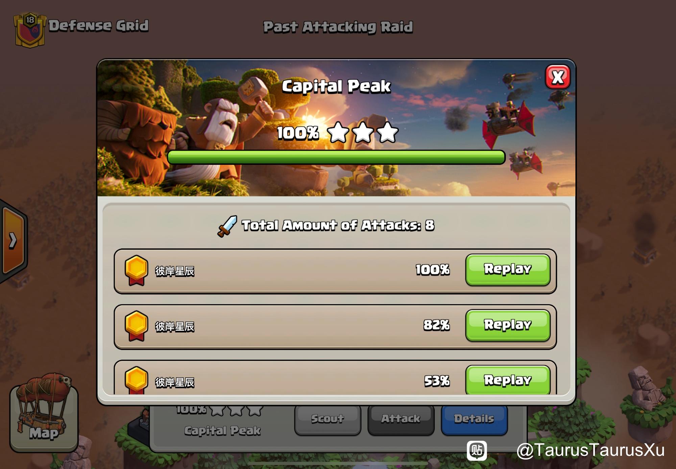Viewport: 676px width, 469px height.
Task: Click the green destruction progress bar
Action: [336, 157]
